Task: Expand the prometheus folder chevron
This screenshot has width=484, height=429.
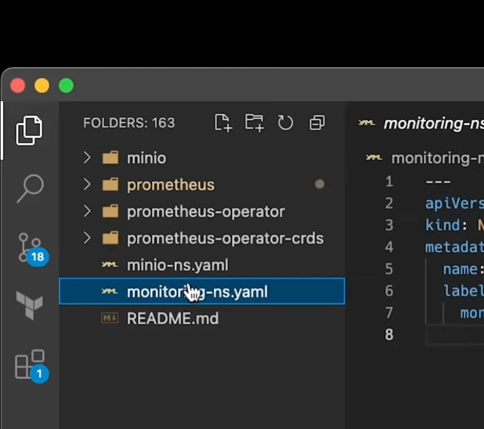Action: click(87, 184)
